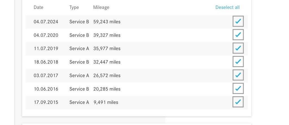The height and width of the screenshot is (125, 289).
Task: Deselect the 17.09.2015 Service A checkbox
Action: point(238,102)
